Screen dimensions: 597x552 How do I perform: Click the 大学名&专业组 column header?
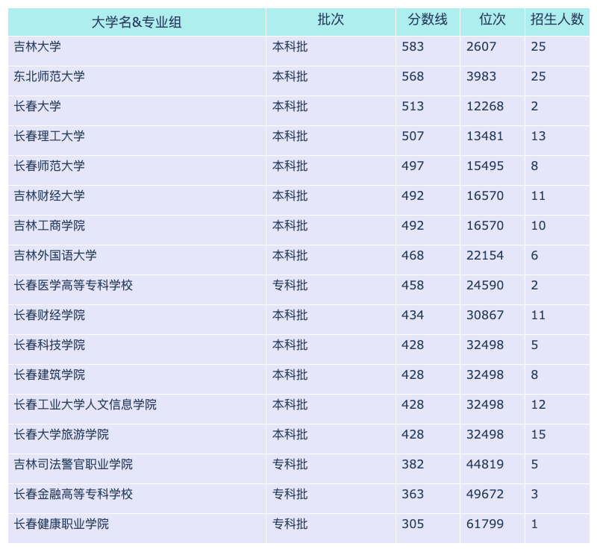(x=137, y=22)
